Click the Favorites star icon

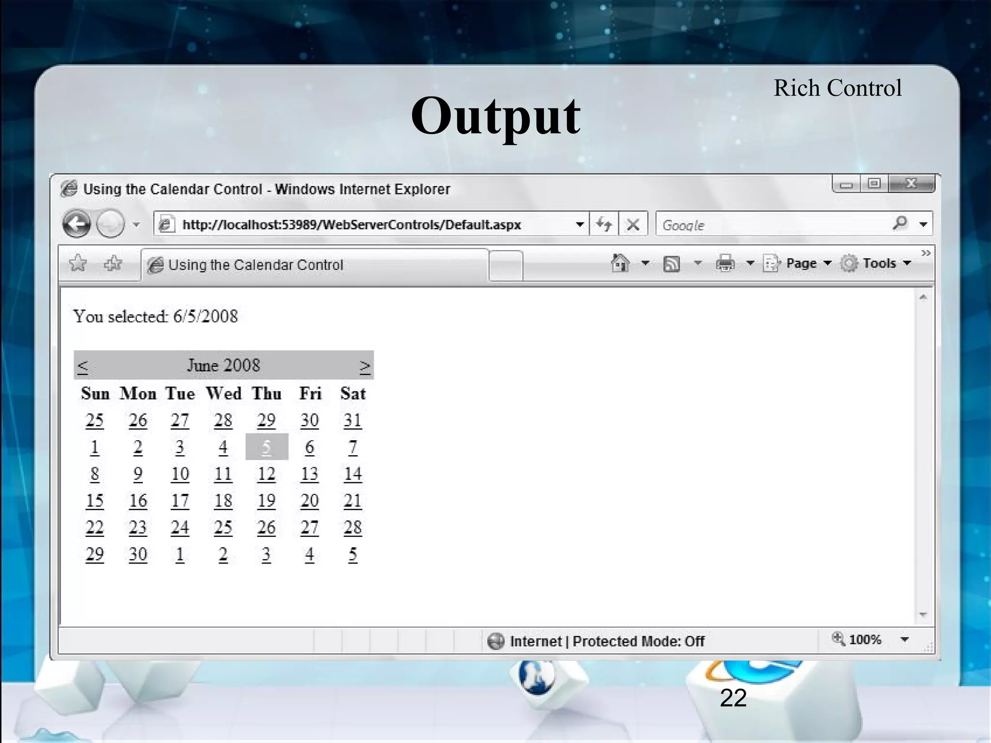point(78,264)
